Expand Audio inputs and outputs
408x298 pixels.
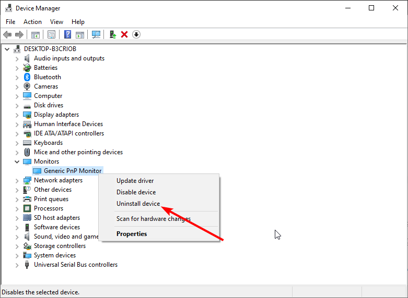(x=17, y=59)
